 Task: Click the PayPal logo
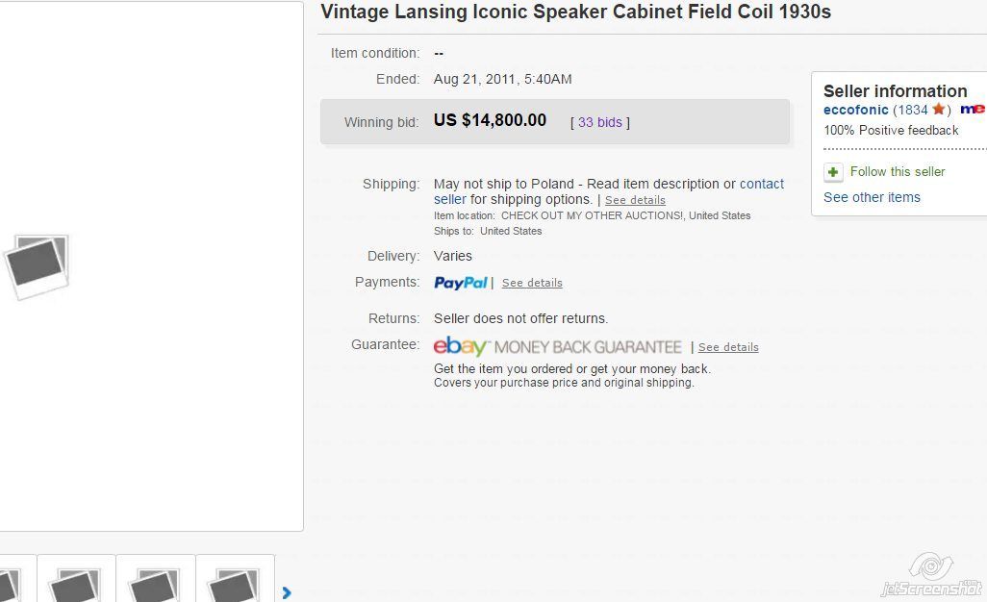tap(461, 283)
